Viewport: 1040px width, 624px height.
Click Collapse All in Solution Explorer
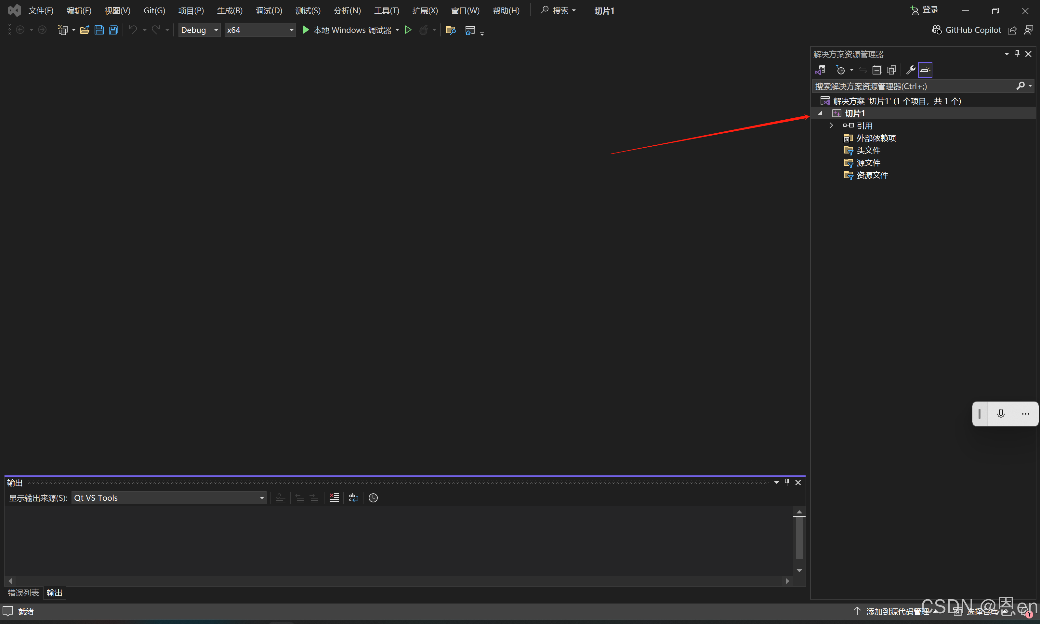tap(877, 70)
